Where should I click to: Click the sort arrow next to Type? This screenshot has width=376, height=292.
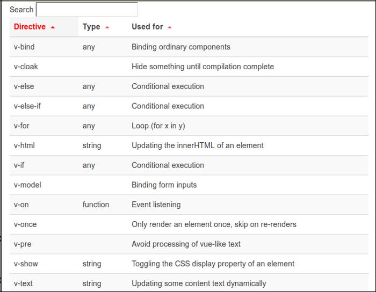[x=107, y=27]
